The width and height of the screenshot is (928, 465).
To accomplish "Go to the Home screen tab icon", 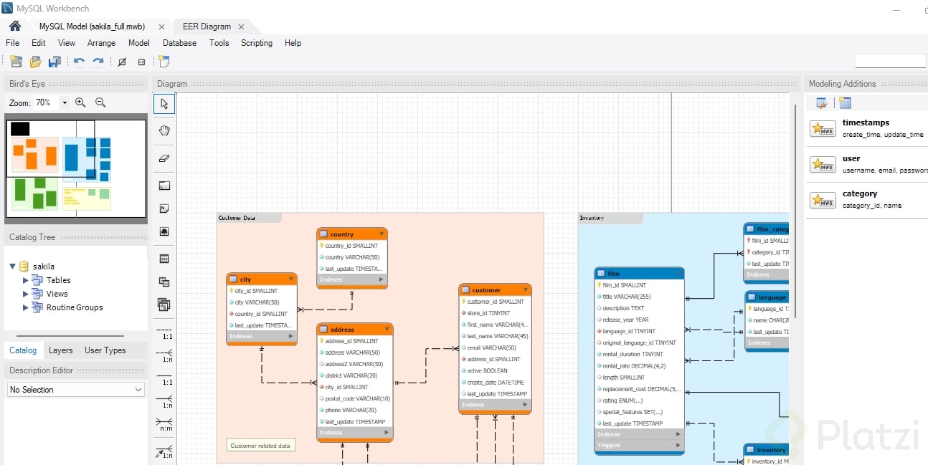I will click(14, 27).
